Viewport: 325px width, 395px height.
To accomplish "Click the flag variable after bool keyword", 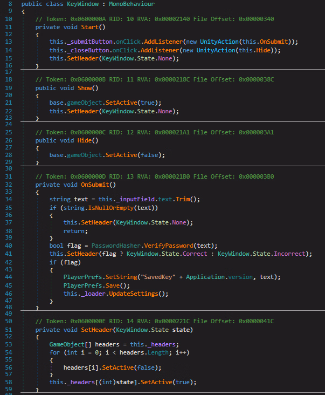I will tap(74, 246).
